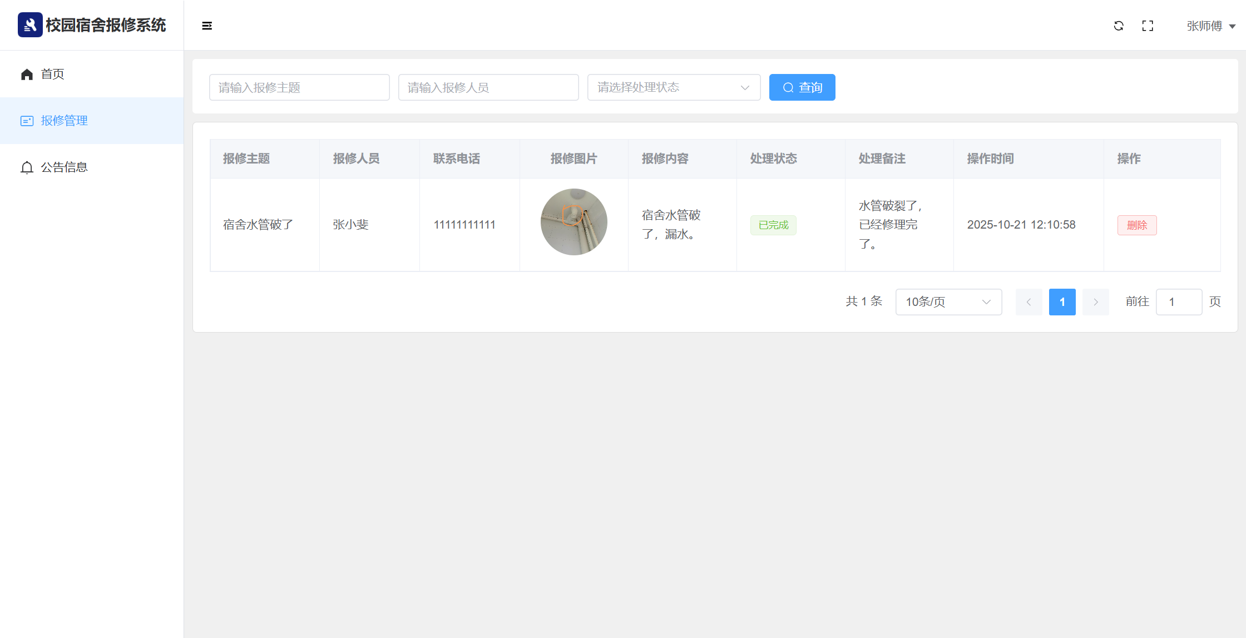Click the repair system logo icon
This screenshot has width=1246, height=638.
tap(30, 25)
